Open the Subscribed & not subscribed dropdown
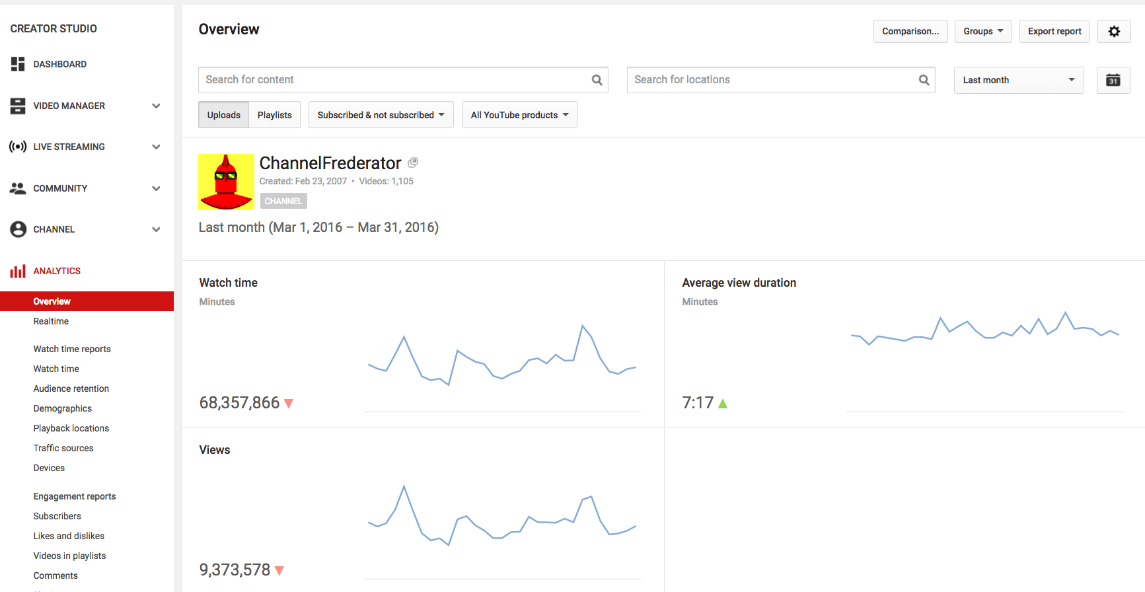The image size is (1145, 592). tap(381, 115)
